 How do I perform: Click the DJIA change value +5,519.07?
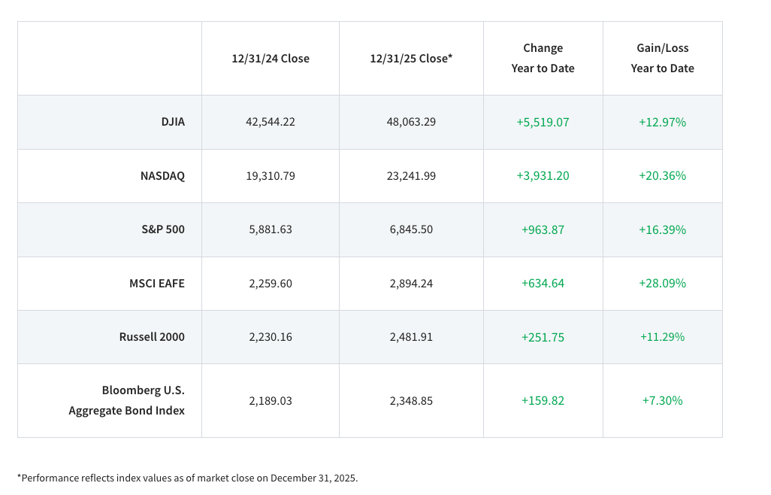(x=543, y=122)
